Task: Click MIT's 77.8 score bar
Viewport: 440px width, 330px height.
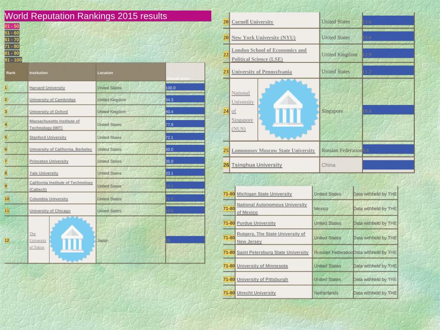Action: pos(185,124)
